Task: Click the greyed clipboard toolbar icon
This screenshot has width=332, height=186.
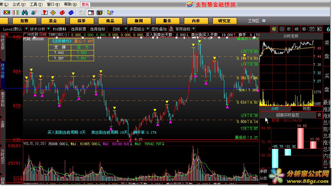Action: click(82, 13)
